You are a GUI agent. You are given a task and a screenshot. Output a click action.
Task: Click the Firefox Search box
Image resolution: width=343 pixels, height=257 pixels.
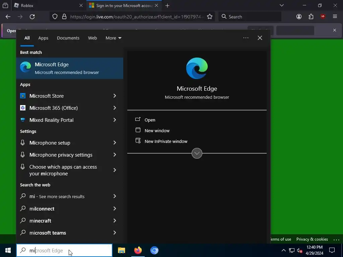click(250, 17)
